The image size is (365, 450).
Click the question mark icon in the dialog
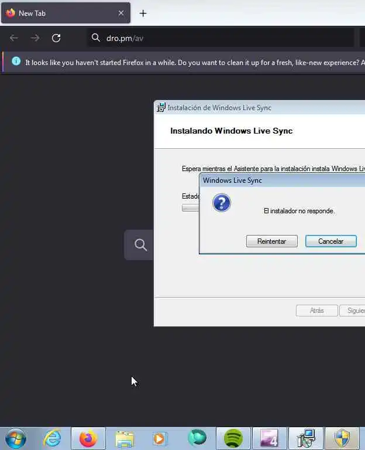pyautogui.click(x=222, y=203)
